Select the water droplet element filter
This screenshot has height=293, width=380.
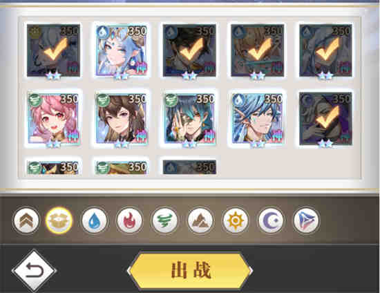[94, 220]
